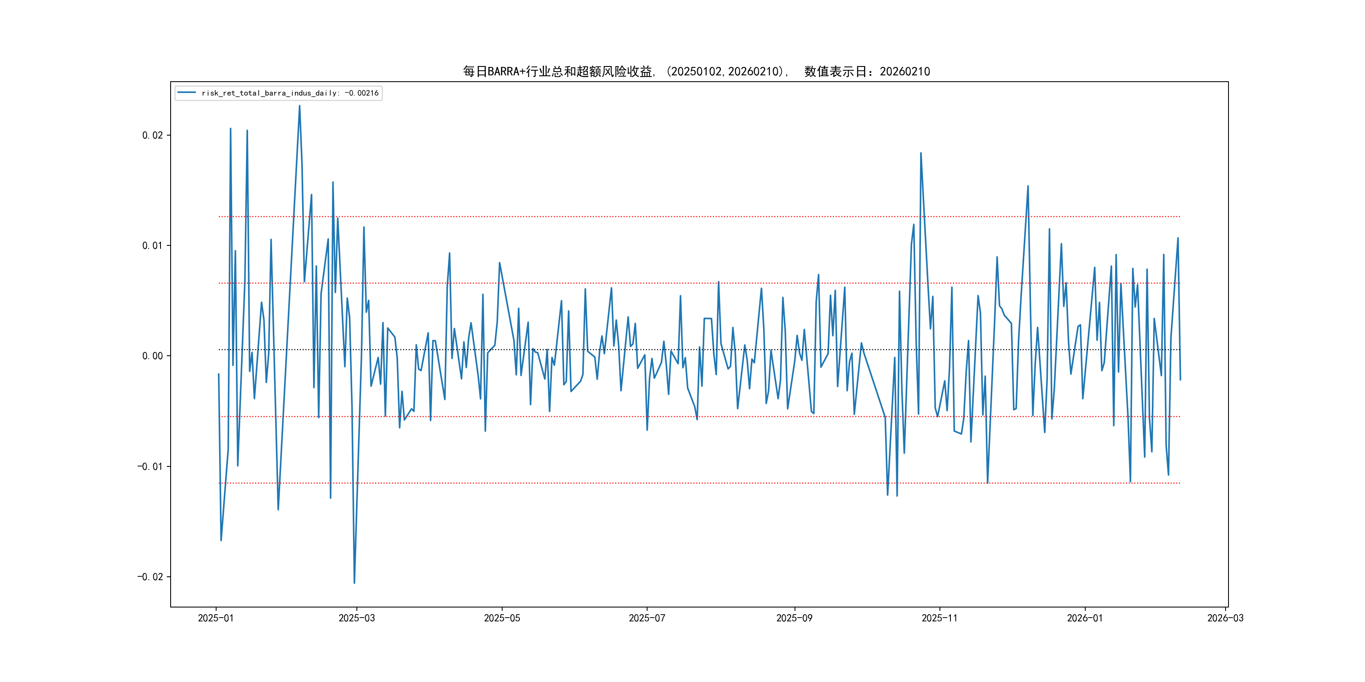
Task: Click the chart title text at top
Action: point(696,72)
